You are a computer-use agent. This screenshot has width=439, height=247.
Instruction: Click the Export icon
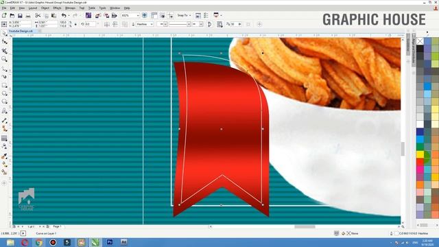pos(106,16)
